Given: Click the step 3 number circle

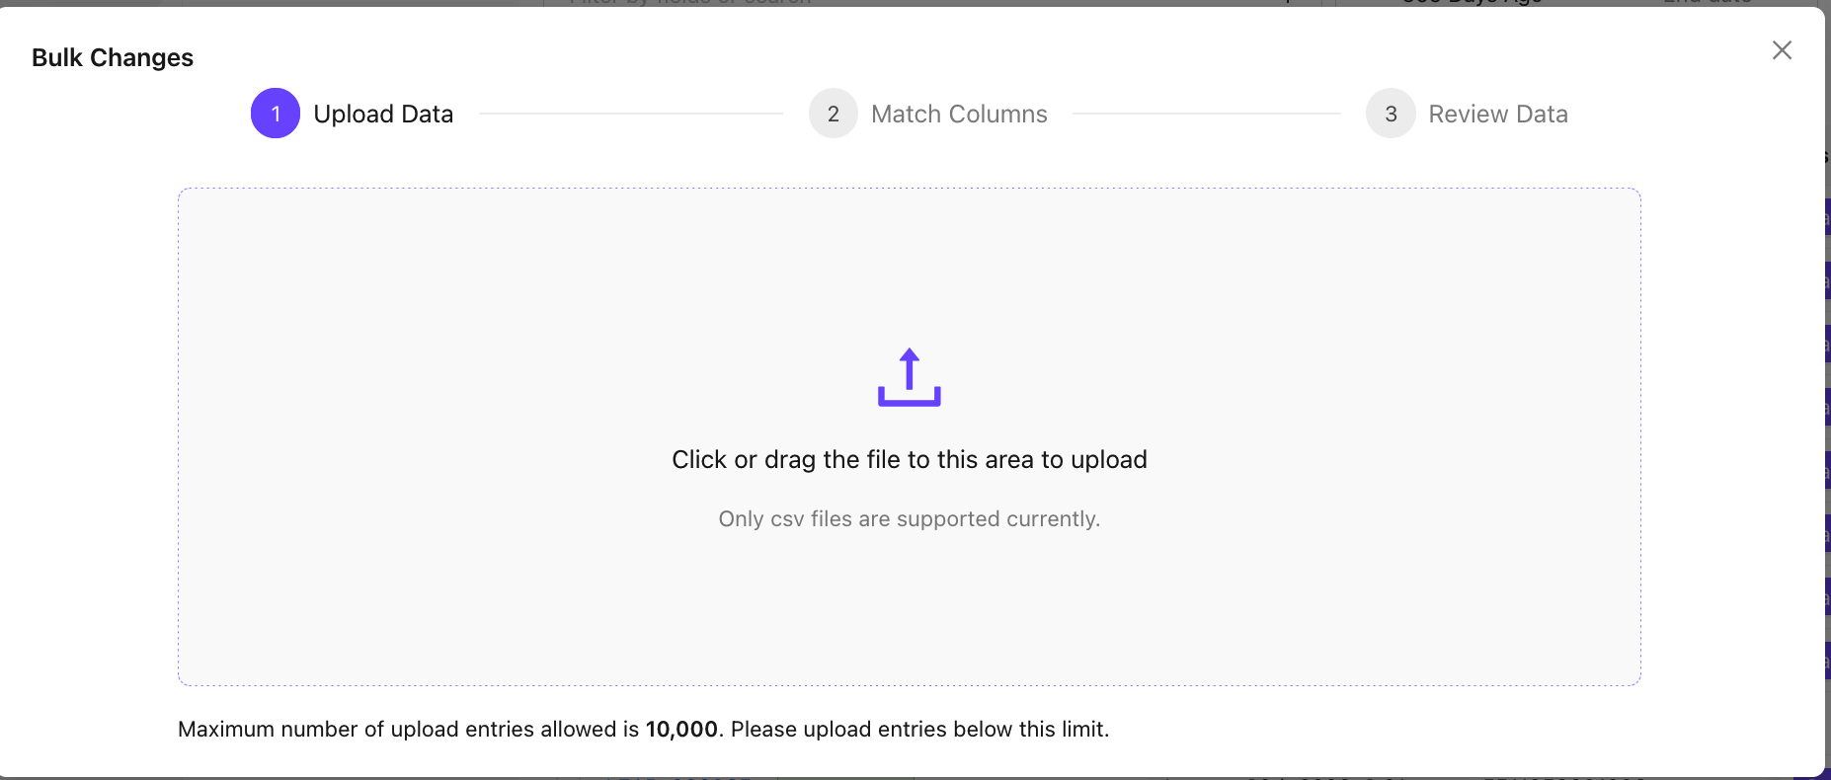Looking at the screenshot, I should [x=1391, y=114].
